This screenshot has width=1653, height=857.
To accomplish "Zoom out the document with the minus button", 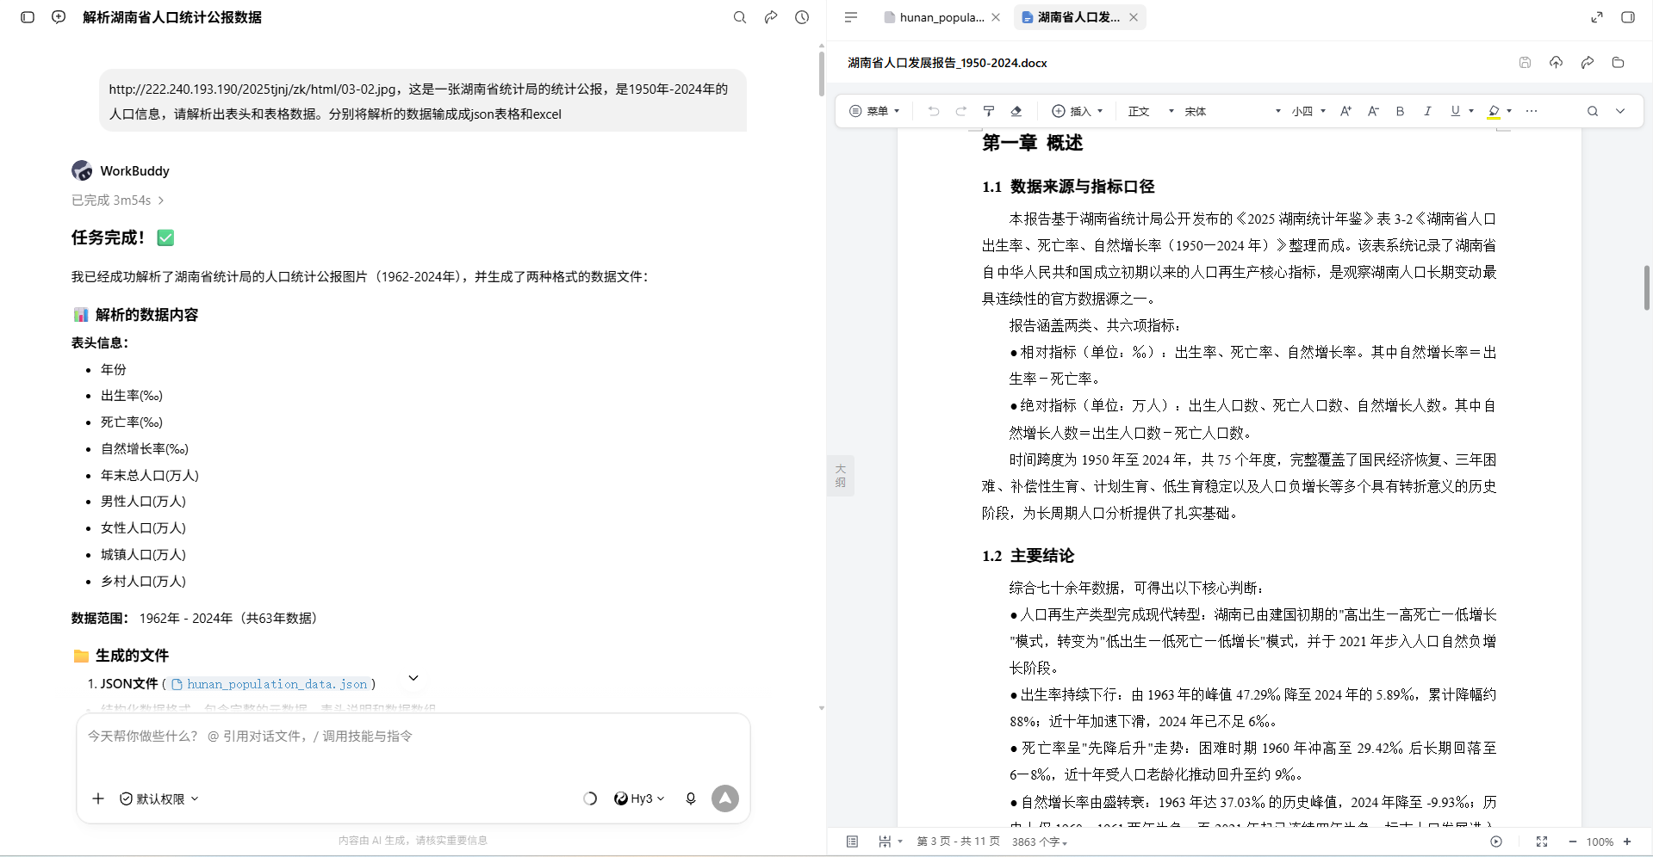I will click(x=1573, y=842).
